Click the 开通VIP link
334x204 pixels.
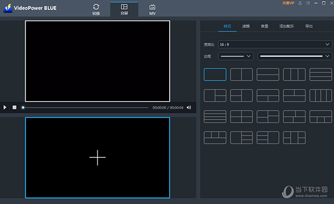(288, 3)
